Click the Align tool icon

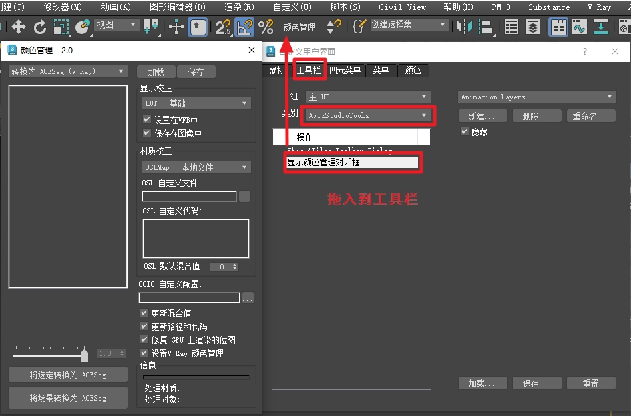point(485,27)
